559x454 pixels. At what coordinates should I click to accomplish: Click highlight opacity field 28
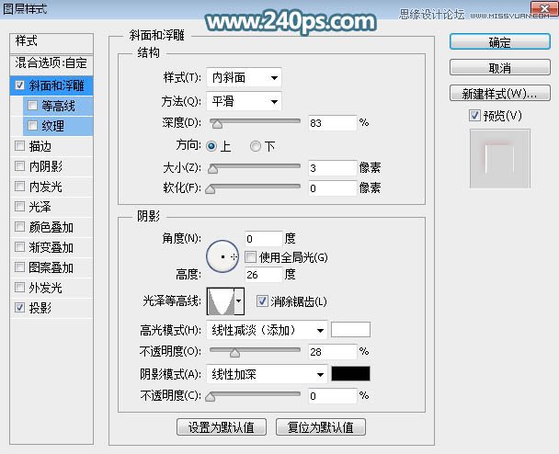[332, 352]
